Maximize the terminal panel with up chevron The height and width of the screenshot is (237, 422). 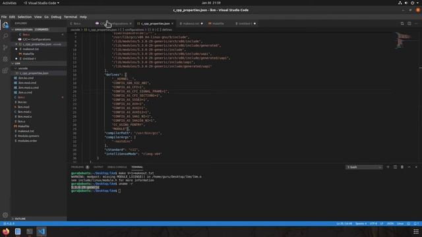409,167
